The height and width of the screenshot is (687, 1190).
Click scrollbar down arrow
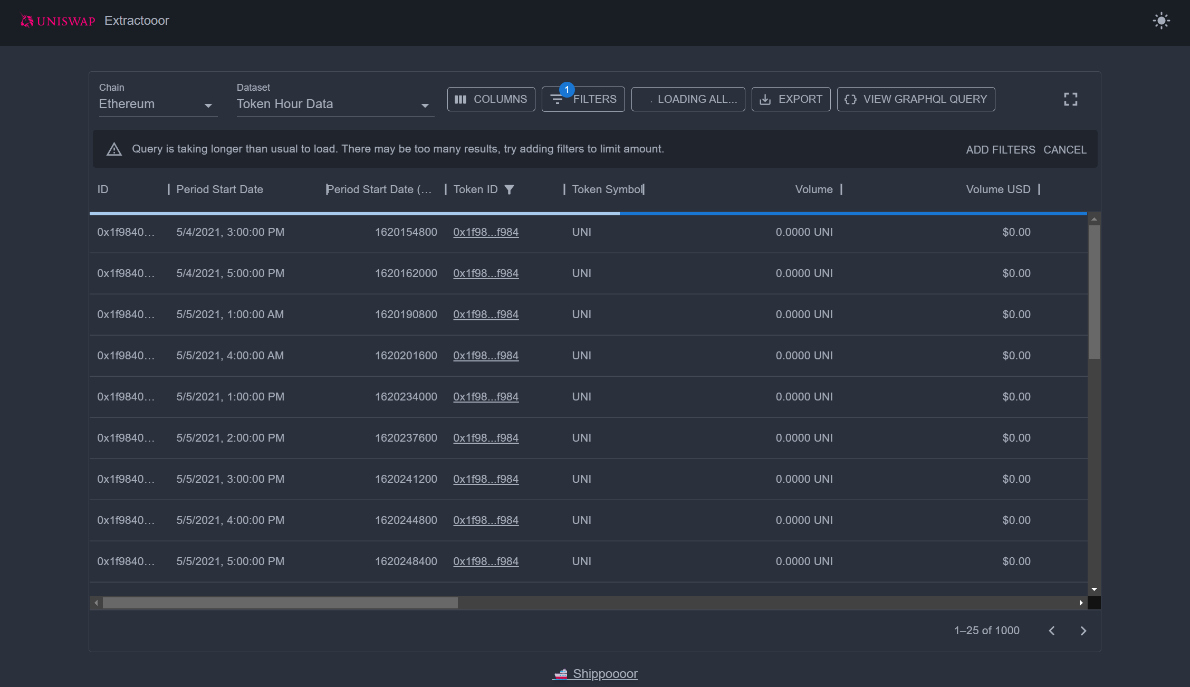tap(1094, 589)
